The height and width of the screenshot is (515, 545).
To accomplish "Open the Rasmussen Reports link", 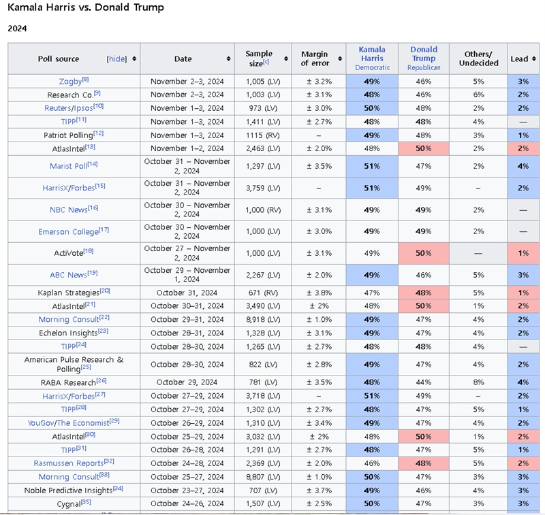I will (66, 463).
